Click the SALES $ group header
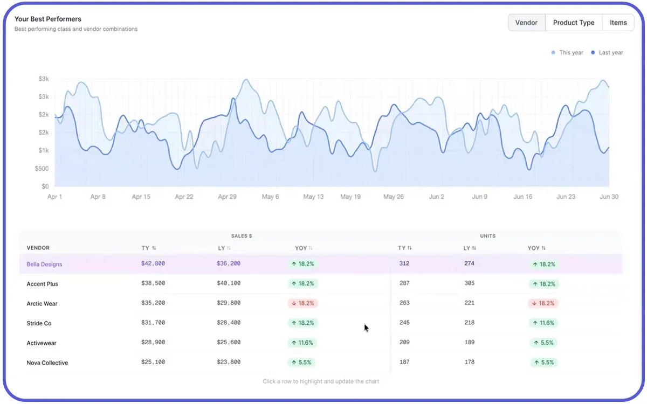647x404 pixels. [242, 236]
